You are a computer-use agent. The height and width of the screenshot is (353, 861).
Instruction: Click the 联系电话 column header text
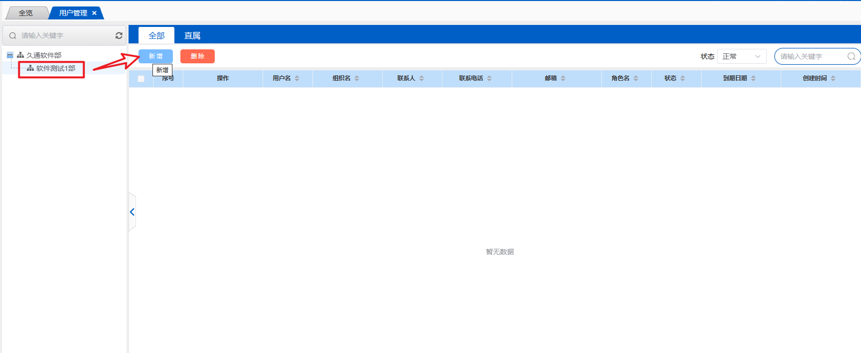pyautogui.click(x=471, y=78)
